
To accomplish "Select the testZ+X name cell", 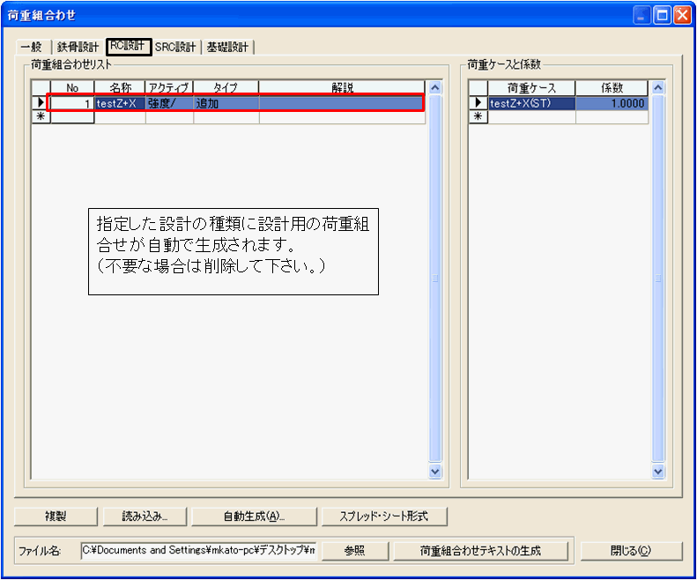I will (119, 103).
